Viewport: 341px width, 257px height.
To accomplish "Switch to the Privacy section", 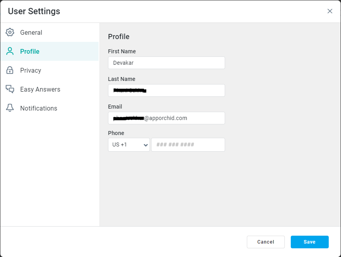I will (30, 70).
